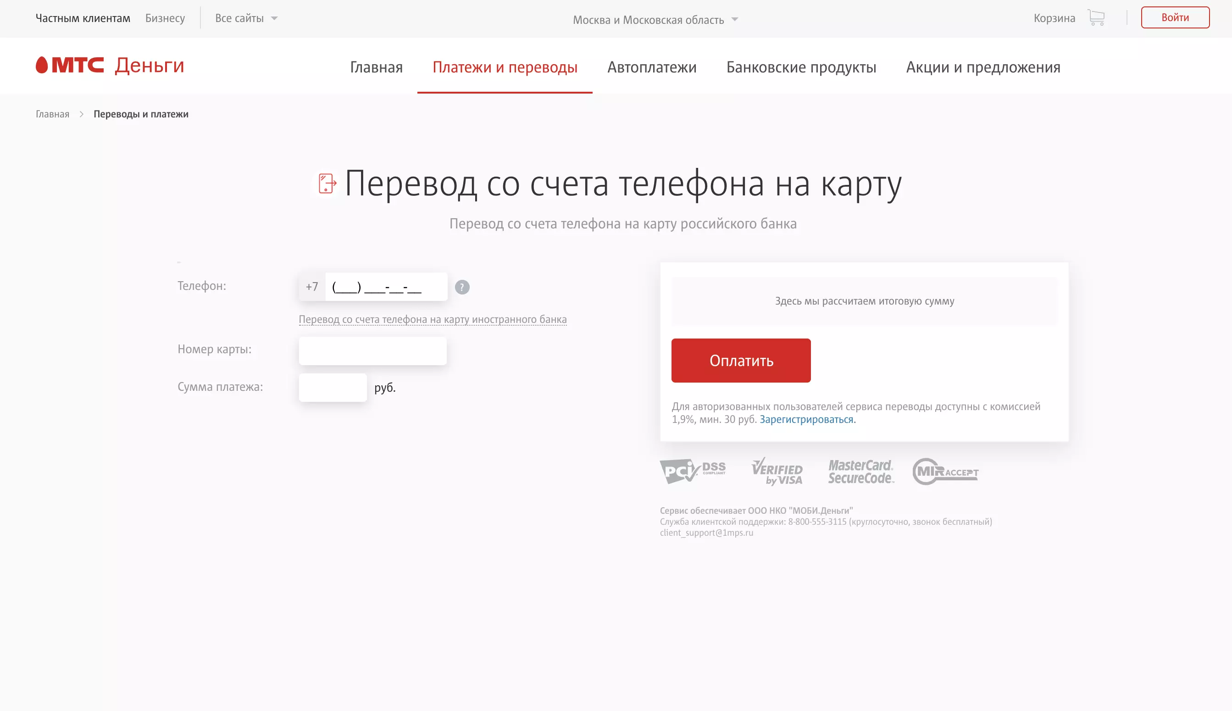Focus the Телефон number input field

coord(386,287)
